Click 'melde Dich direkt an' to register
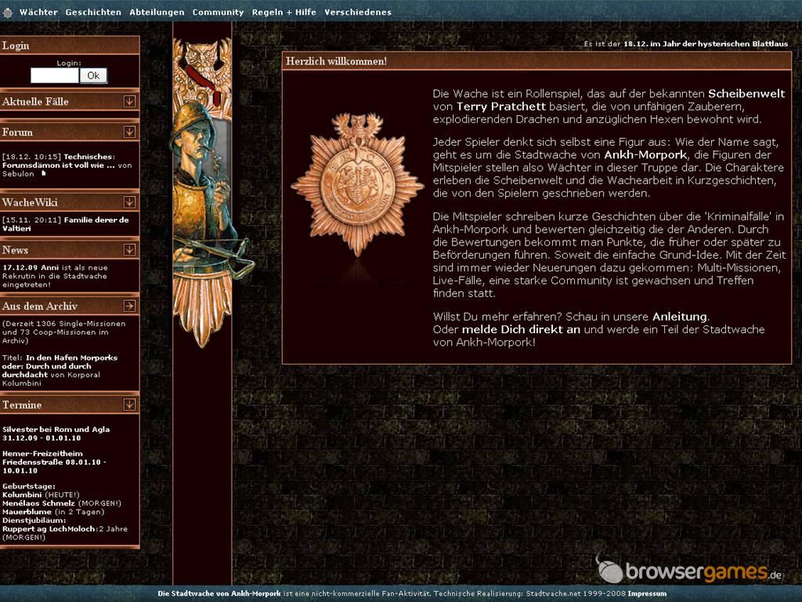Screen dimensions: 802x602 [x=521, y=329]
